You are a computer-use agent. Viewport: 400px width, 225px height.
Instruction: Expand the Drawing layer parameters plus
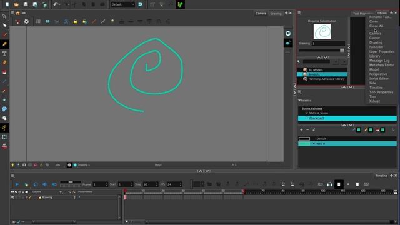[74, 197]
